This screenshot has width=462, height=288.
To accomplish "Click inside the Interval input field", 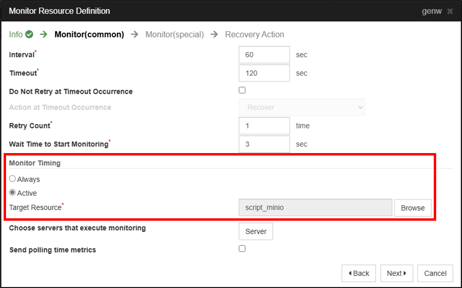I will pyautogui.click(x=264, y=54).
